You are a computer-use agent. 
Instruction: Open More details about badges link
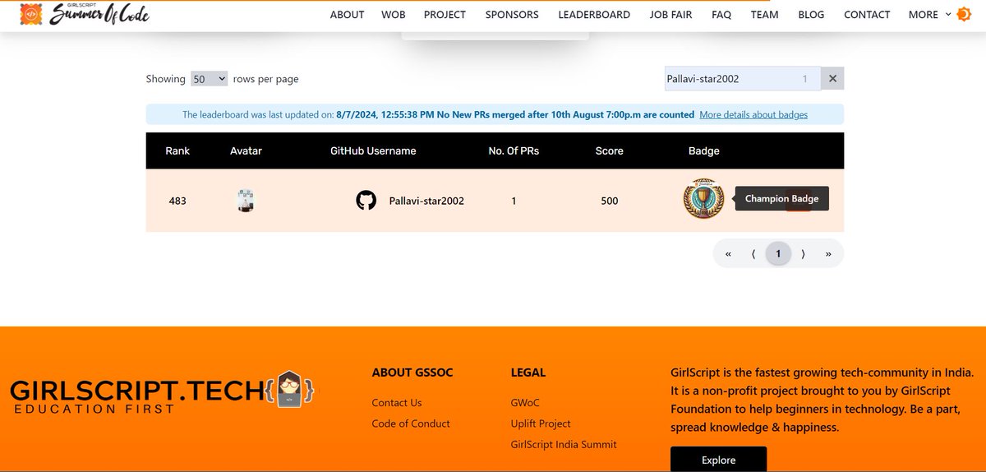tap(753, 114)
